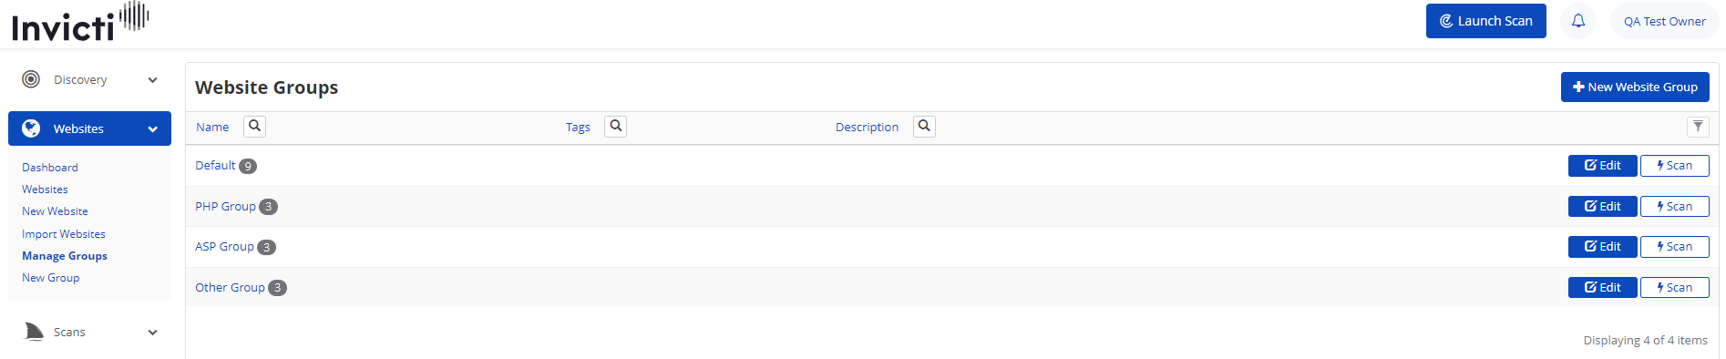Screen dimensions: 1726x359
Task: Click the Discovery radar icon
Action: 31,79
